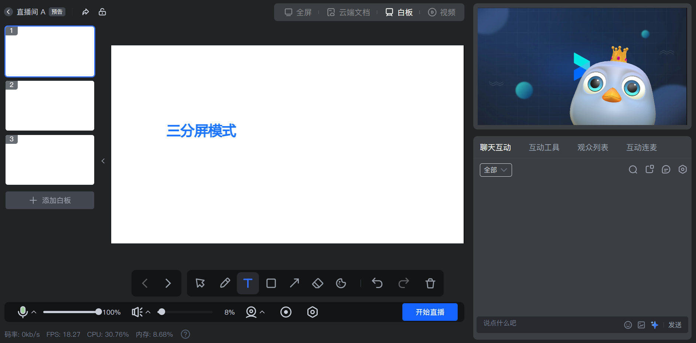Select the Text tool

(248, 283)
